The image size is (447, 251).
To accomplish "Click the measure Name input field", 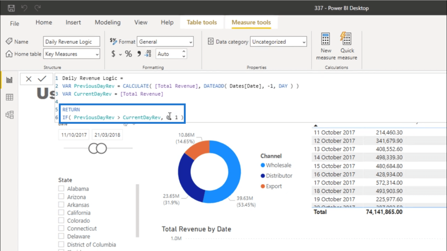I will pyautogui.click(x=72, y=42).
